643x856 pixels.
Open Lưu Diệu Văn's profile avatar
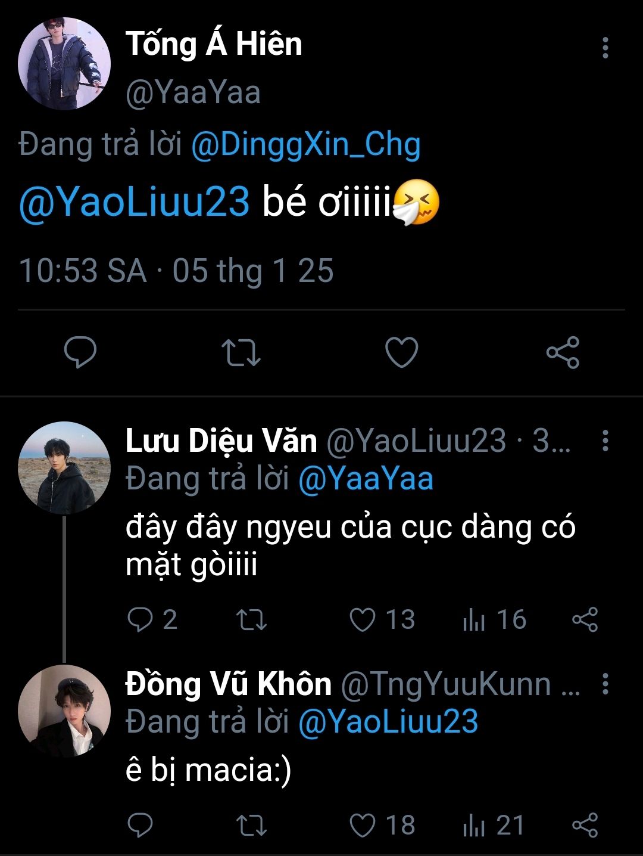pyautogui.click(x=64, y=468)
